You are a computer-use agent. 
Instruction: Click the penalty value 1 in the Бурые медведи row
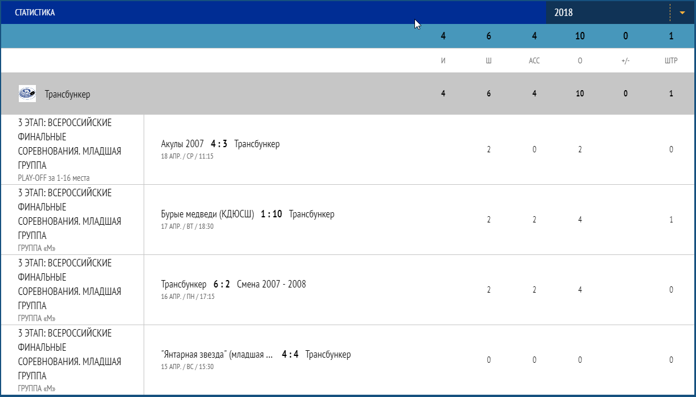[x=671, y=220]
